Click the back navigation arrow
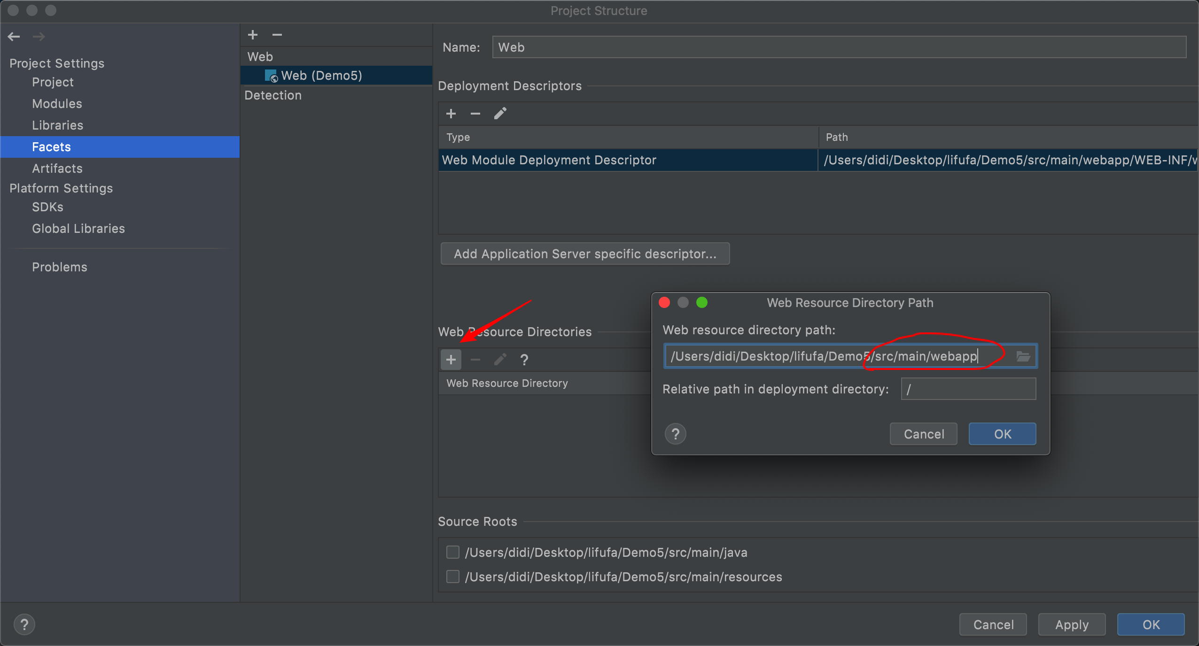Image resolution: width=1199 pixels, height=646 pixels. (x=14, y=36)
